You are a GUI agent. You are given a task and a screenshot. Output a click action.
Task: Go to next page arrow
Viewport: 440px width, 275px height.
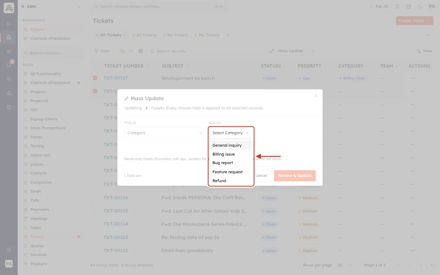(420, 265)
